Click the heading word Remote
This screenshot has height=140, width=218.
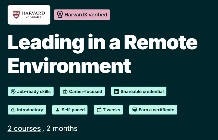pos(161,42)
